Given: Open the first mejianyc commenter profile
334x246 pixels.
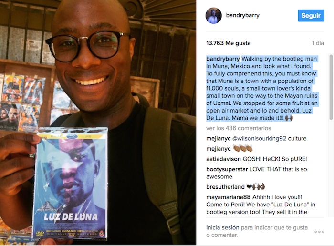Looking at the screenshot, I should coord(219,138).
